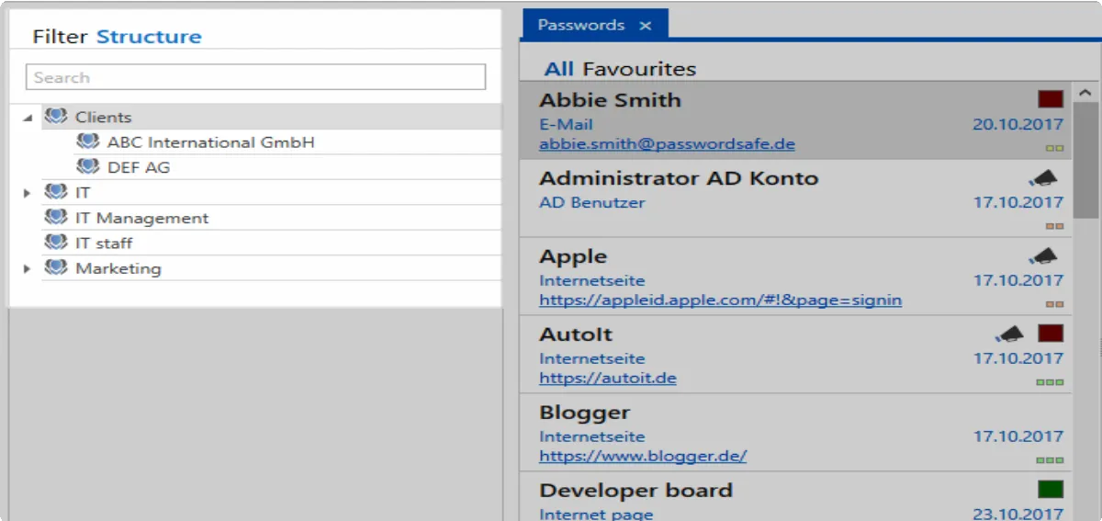Show the Favourites password list
The image size is (1102, 521).
(639, 69)
